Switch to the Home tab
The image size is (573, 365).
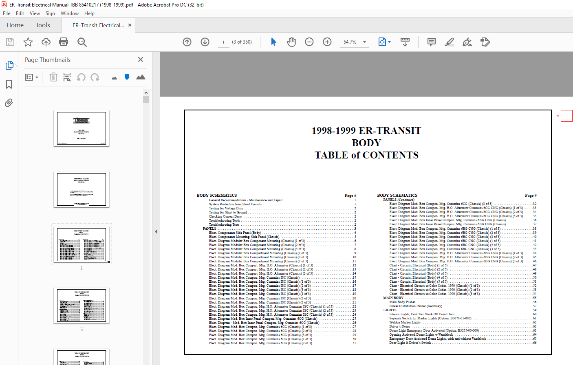coord(15,25)
